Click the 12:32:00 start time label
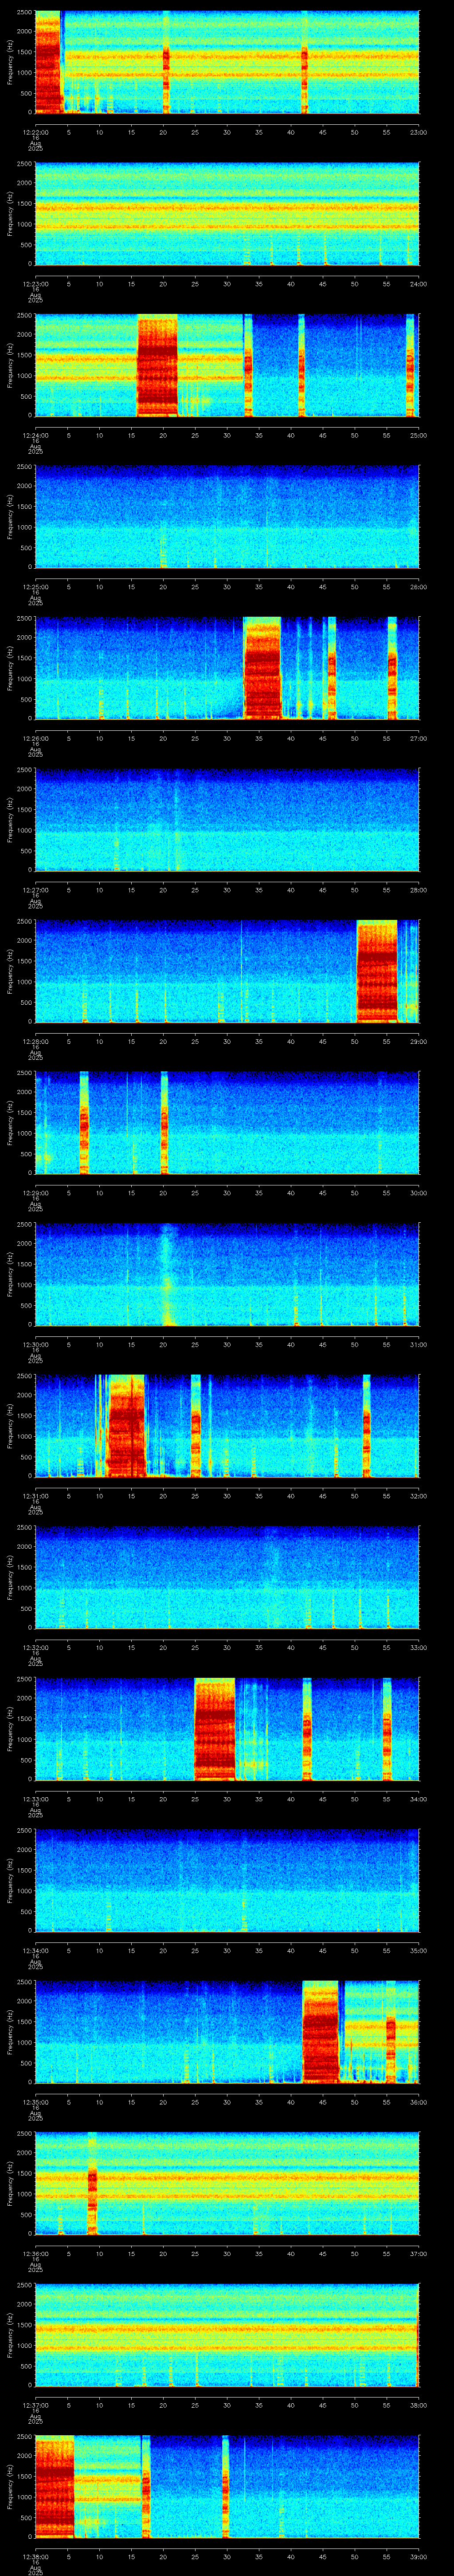 pyautogui.click(x=35, y=1647)
